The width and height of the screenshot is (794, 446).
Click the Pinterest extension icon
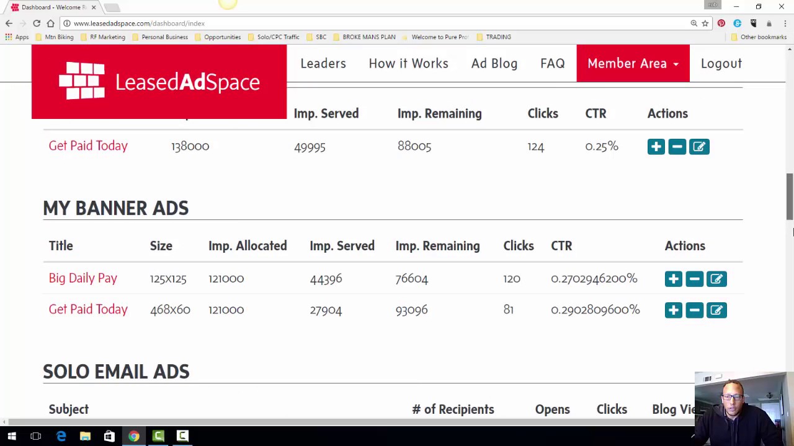coord(721,24)
